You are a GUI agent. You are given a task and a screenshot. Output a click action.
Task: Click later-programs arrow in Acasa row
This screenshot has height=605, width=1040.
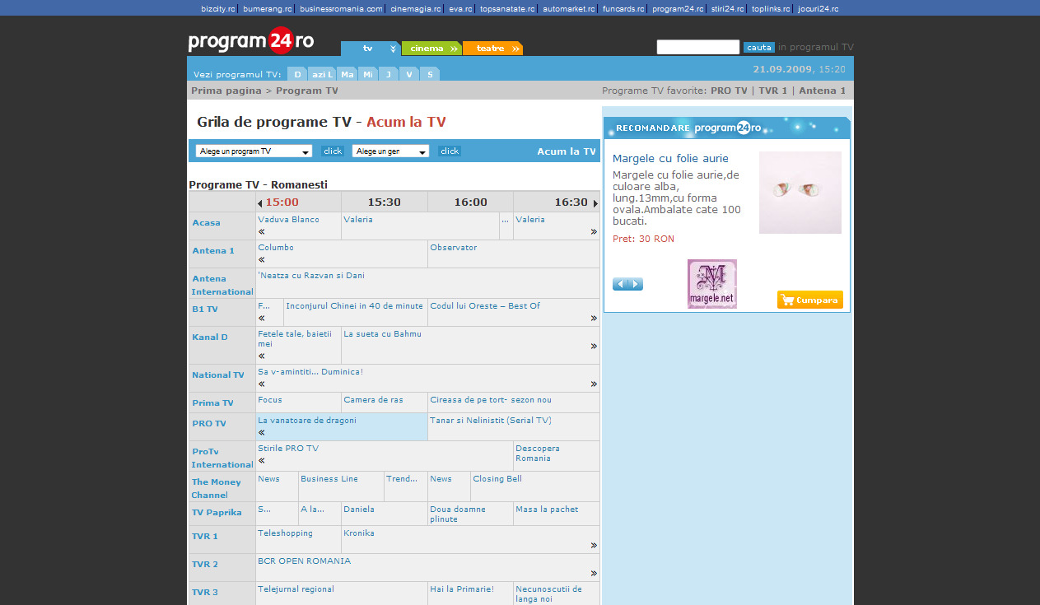tap(594, 232)
